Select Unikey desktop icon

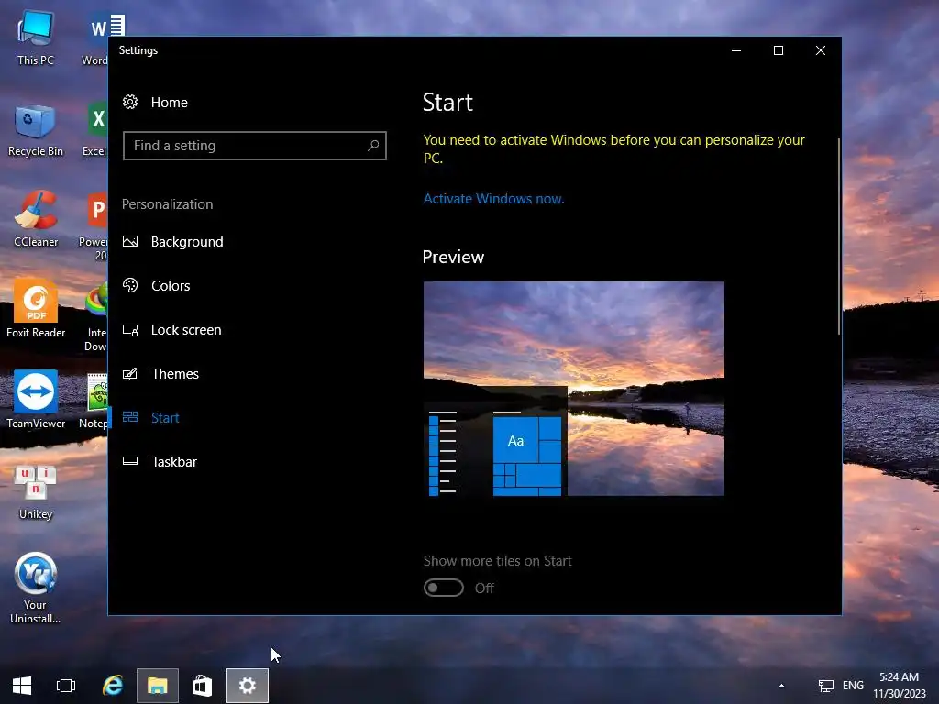click(x=36, y=491)
